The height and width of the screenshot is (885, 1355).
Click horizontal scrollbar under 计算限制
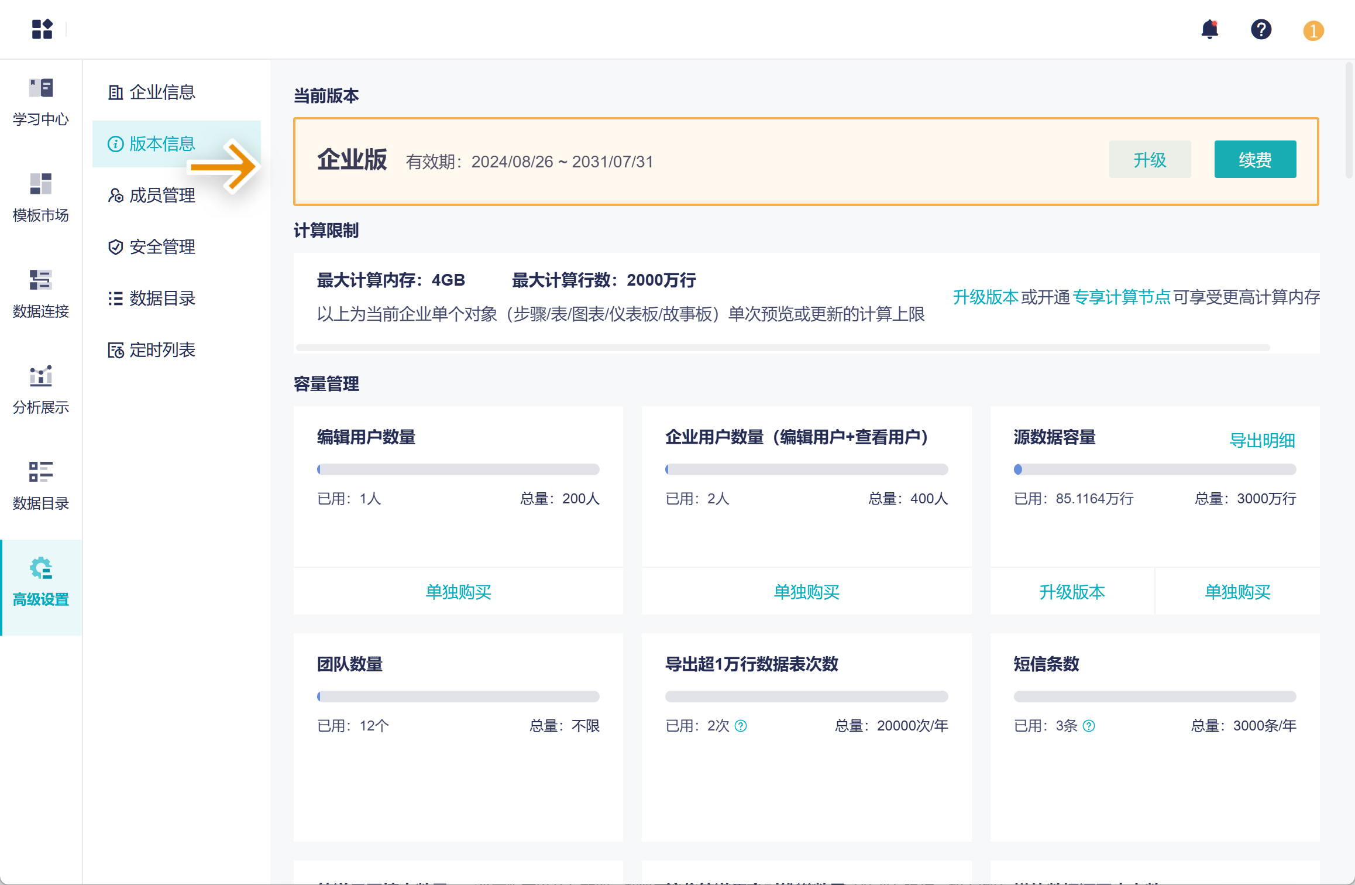(783, 348)
